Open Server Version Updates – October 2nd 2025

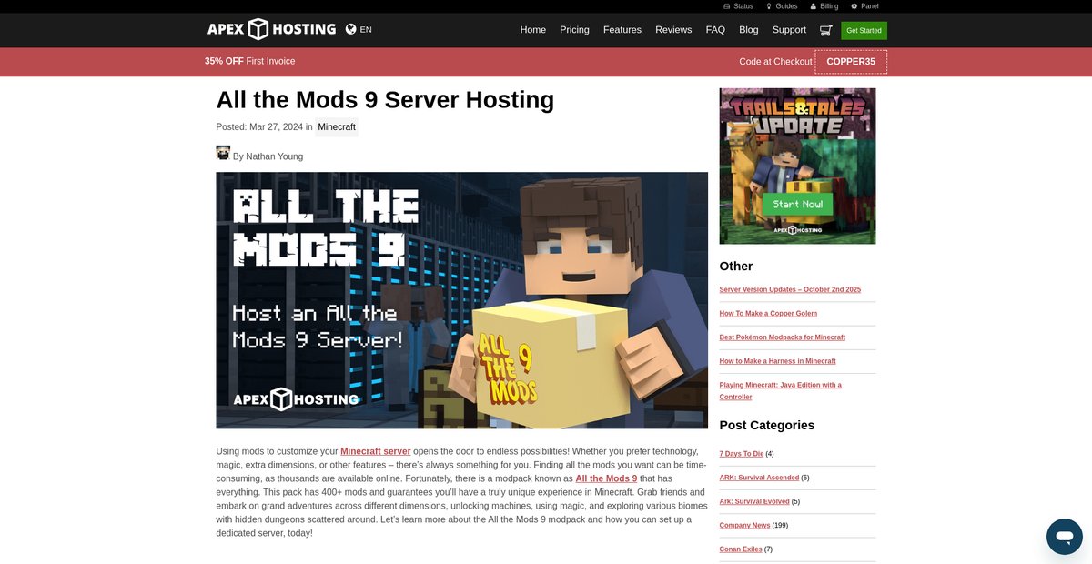click(x=790, y=289)
